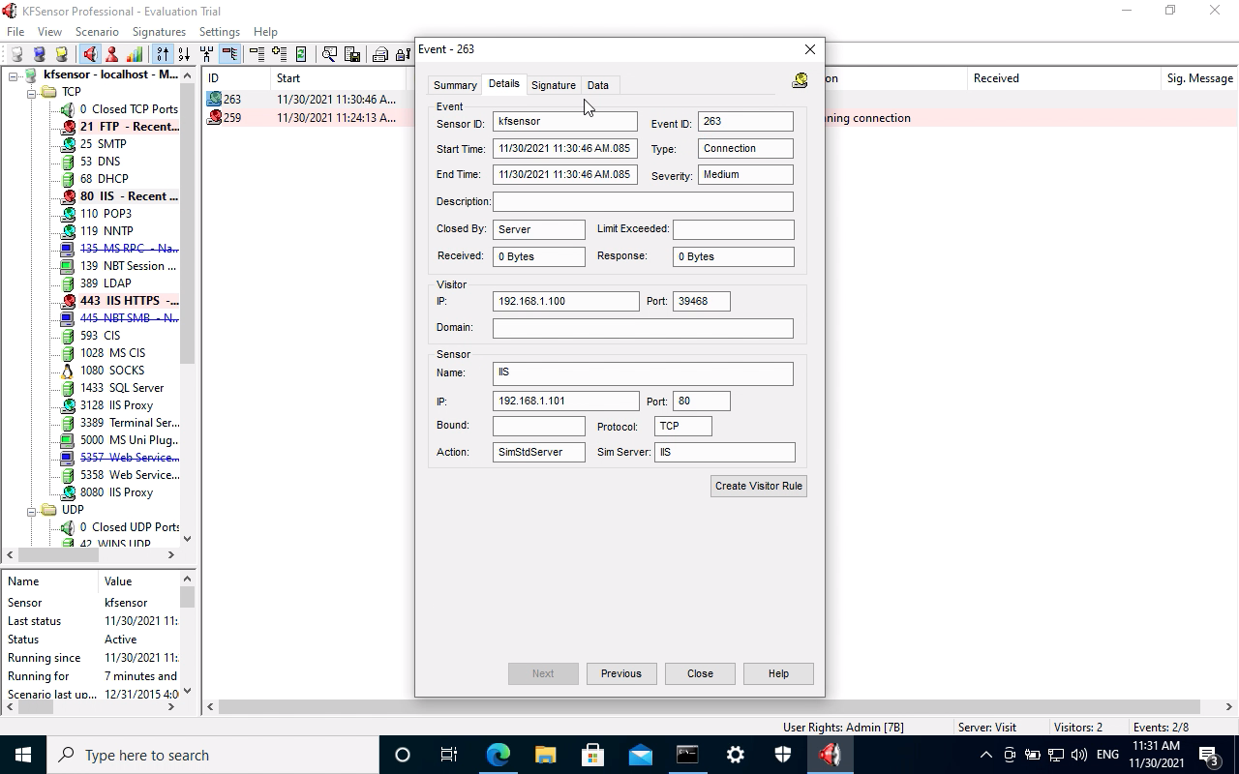Click the empty Description field

point(643,201)
